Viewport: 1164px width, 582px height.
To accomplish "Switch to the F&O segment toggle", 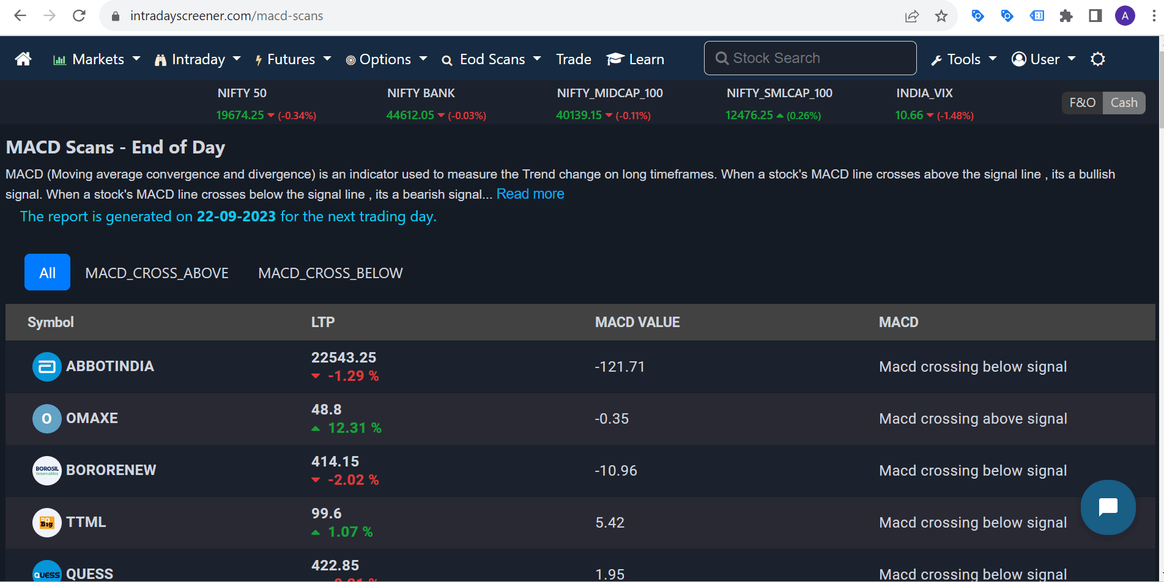I will tap(1082, 103).
